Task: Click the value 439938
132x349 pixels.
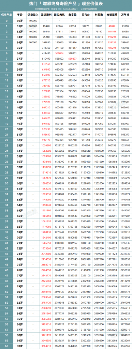Action: 125,48
